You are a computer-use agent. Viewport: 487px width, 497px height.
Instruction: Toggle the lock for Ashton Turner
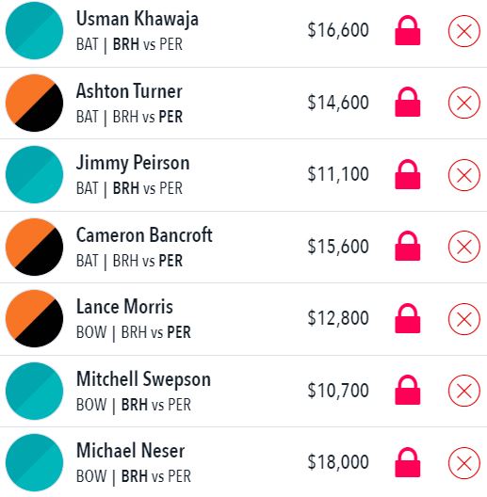tap(407, 102)
